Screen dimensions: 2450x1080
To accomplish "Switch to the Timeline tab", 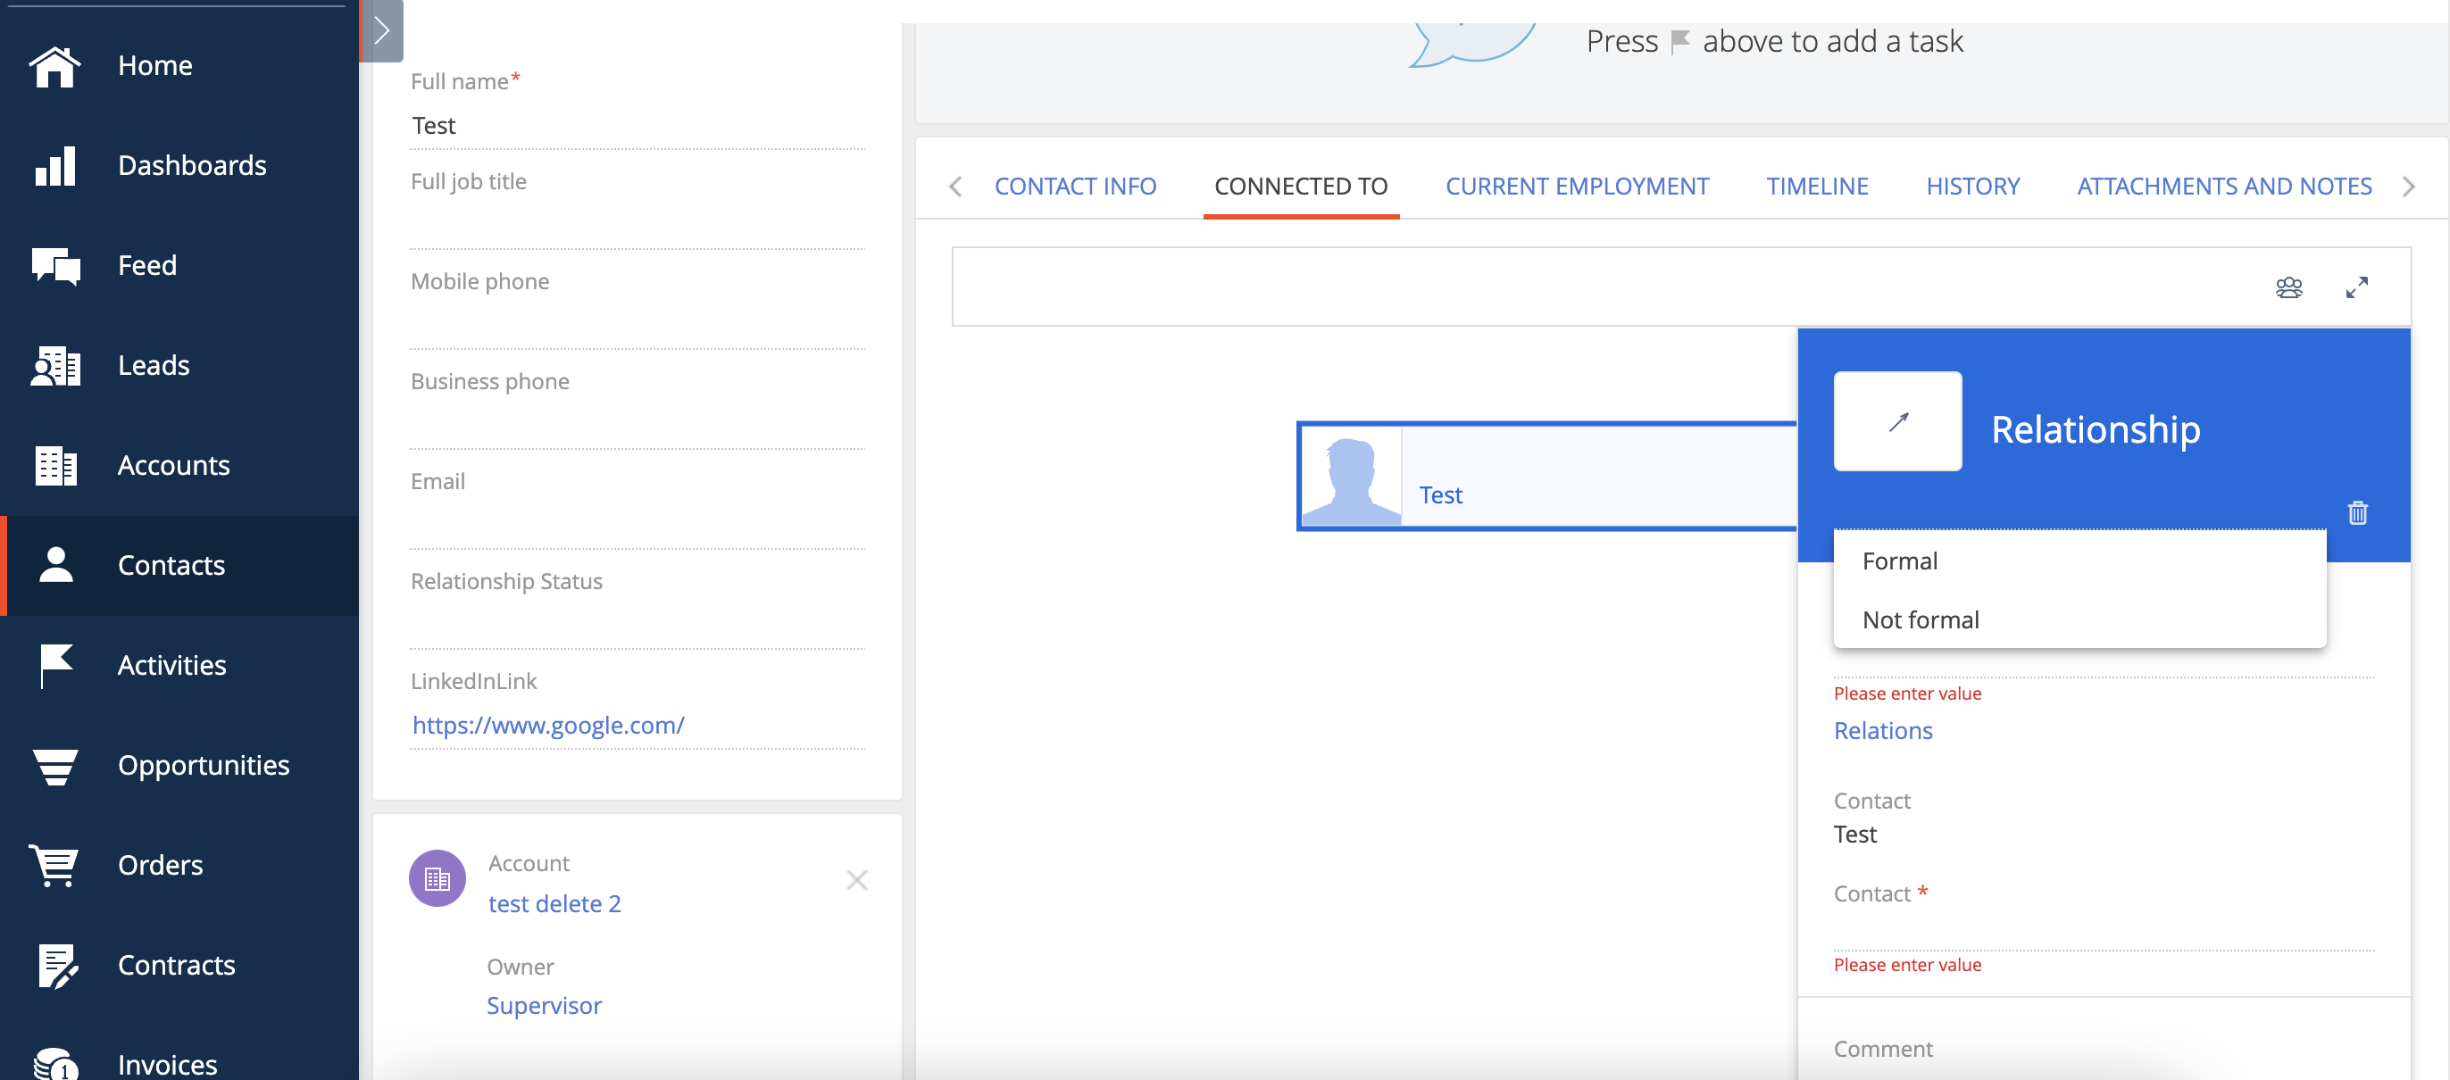I will tap(1817, 187).
